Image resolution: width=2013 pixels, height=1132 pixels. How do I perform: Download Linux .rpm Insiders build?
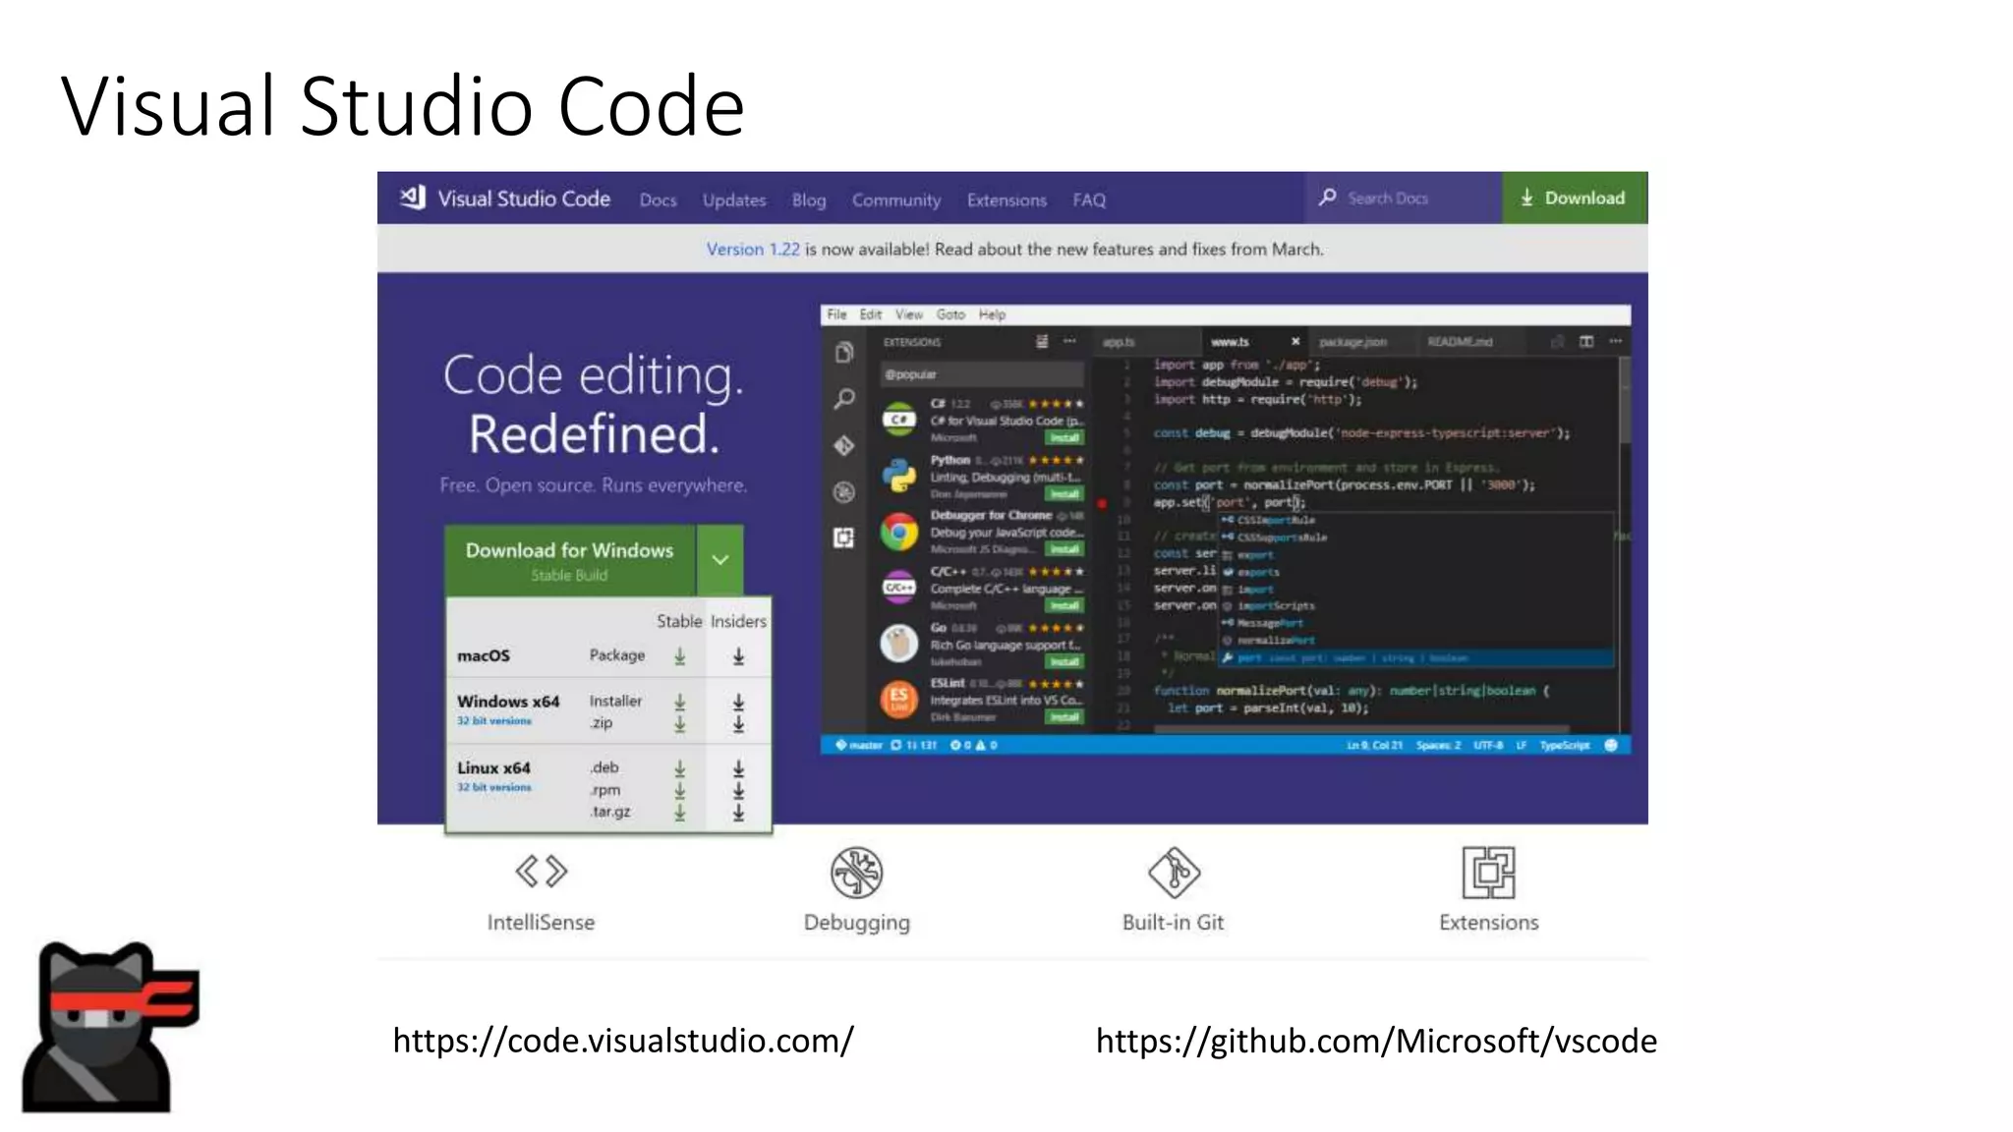tap(738, 790)
